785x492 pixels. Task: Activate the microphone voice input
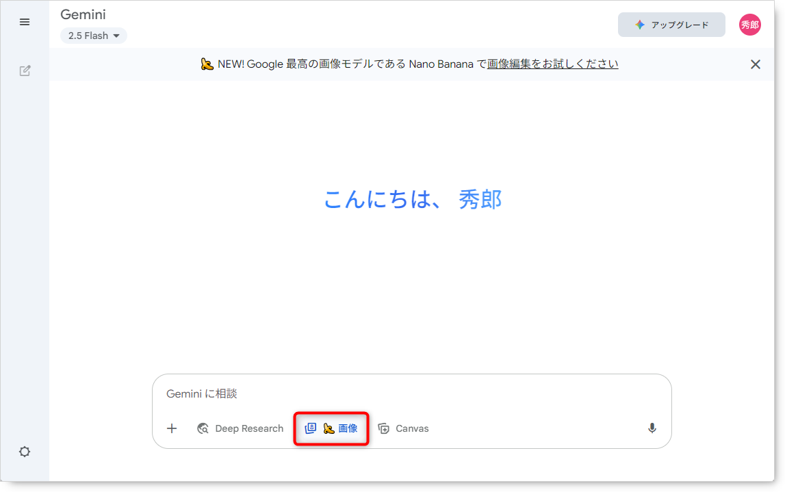(652, 428)
